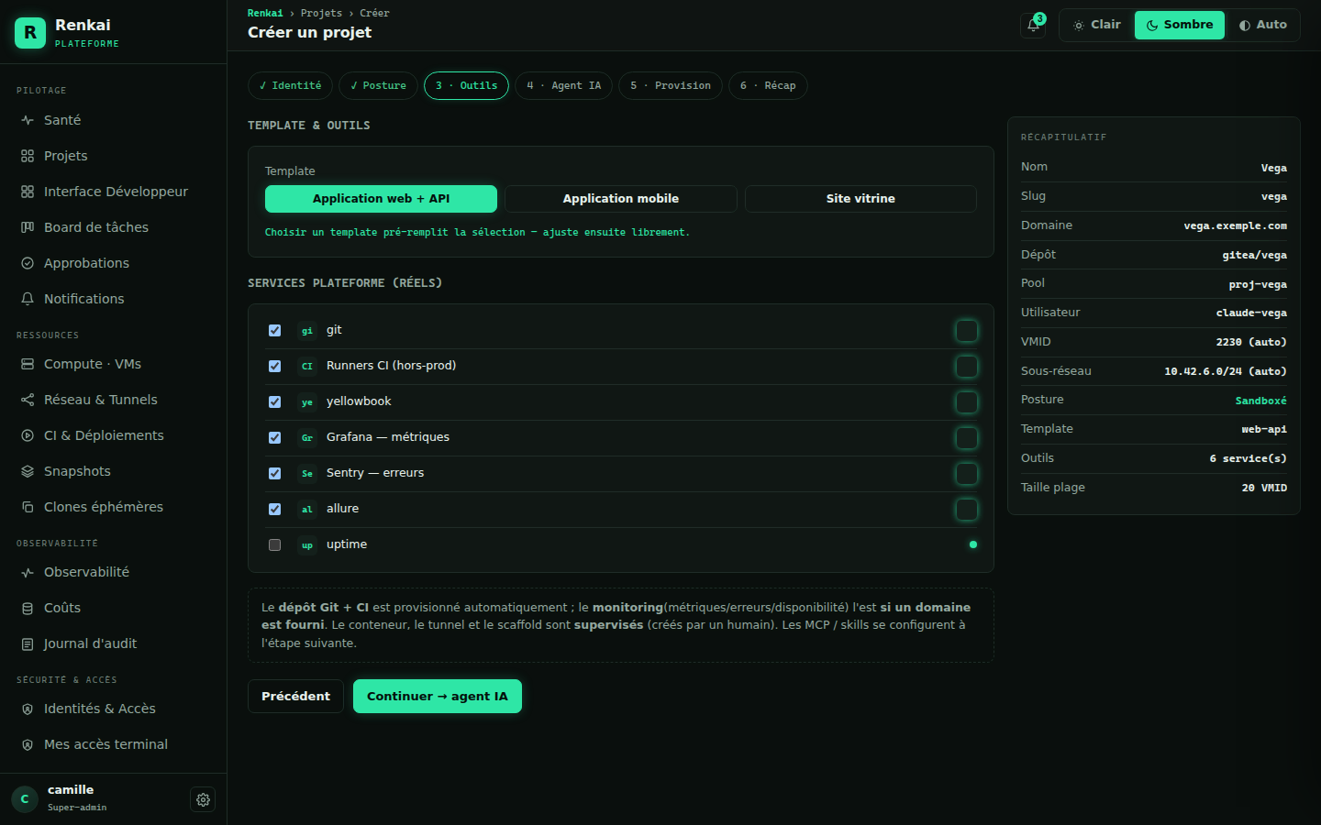
Task: Open the notifications bell in header
Action: 1033,26
